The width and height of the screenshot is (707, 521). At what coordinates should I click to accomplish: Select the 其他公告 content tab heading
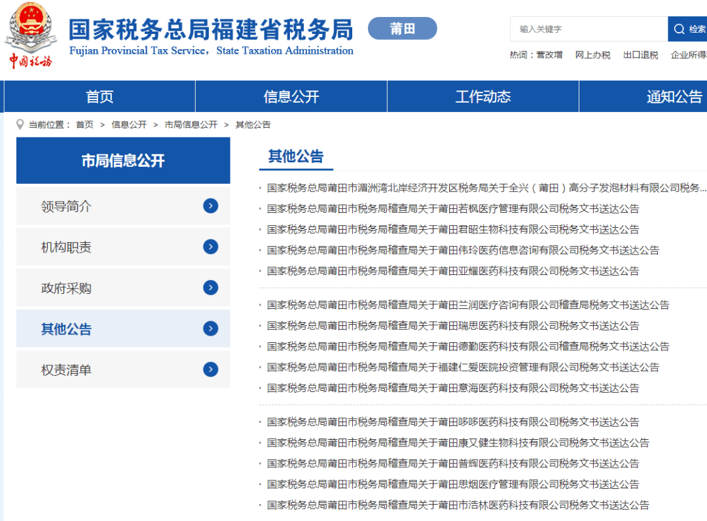pos(296,156)
